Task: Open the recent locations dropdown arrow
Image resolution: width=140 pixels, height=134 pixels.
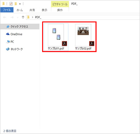Action: (18, 17)
